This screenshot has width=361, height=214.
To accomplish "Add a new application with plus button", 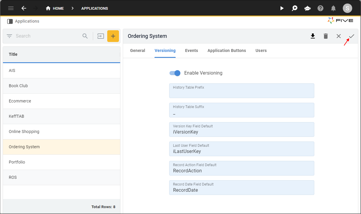I will click(x=113, y=36).
